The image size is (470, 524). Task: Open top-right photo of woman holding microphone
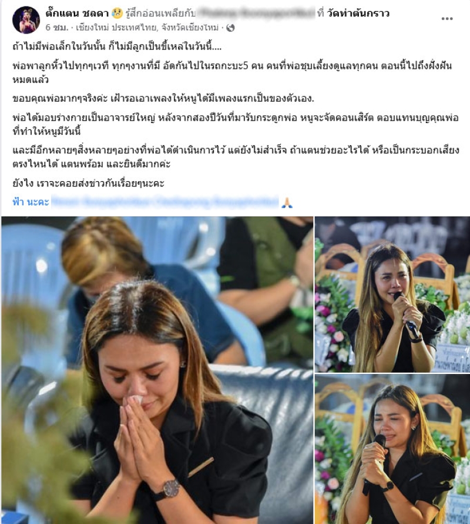392,295
